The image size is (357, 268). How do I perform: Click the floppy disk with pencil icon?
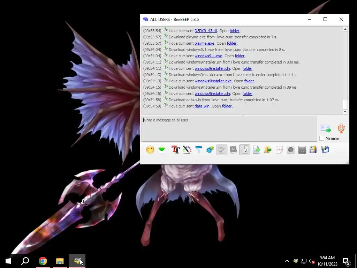click(313, 150)
